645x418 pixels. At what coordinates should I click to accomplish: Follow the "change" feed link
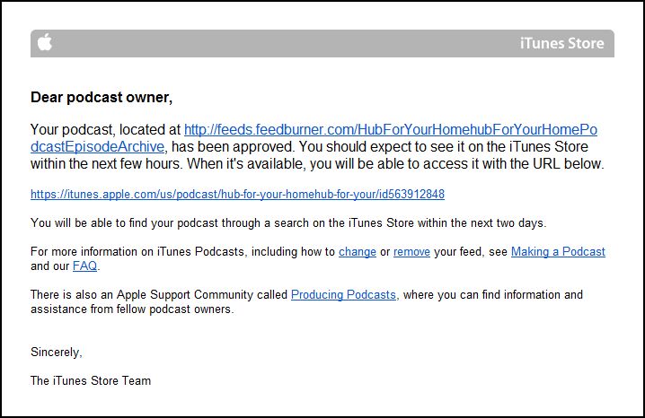click(357, 252)
